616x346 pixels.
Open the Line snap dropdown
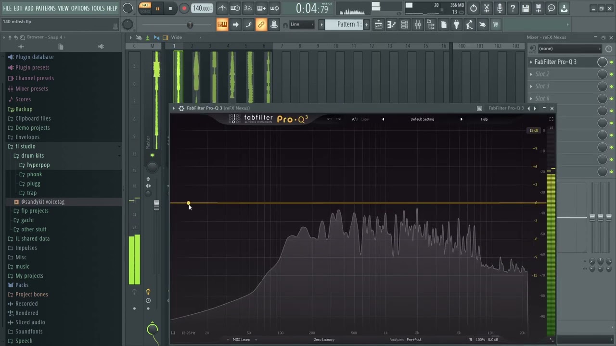click(x=302, y=25)
